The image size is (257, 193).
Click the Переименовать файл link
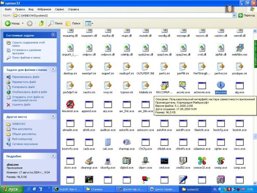(x=27, y=77)
